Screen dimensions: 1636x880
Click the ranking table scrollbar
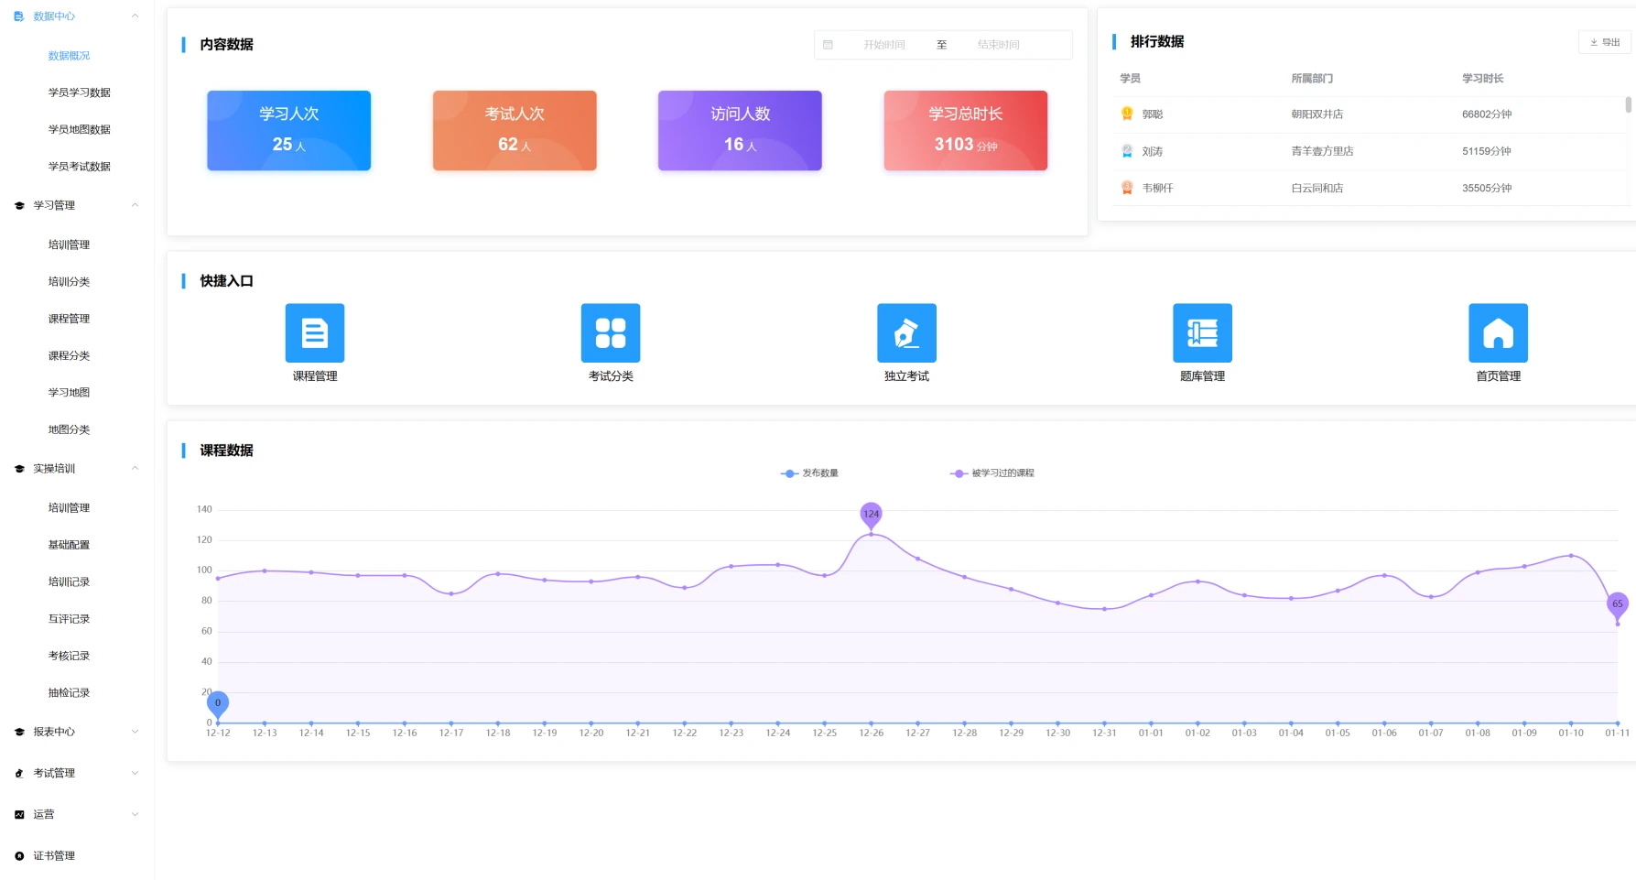pos(1628,104)
